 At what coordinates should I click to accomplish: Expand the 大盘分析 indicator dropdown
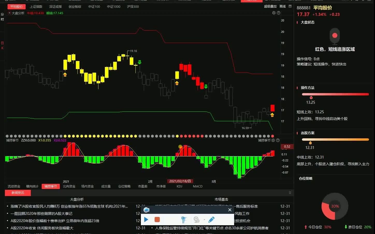[x=10, y=13]
